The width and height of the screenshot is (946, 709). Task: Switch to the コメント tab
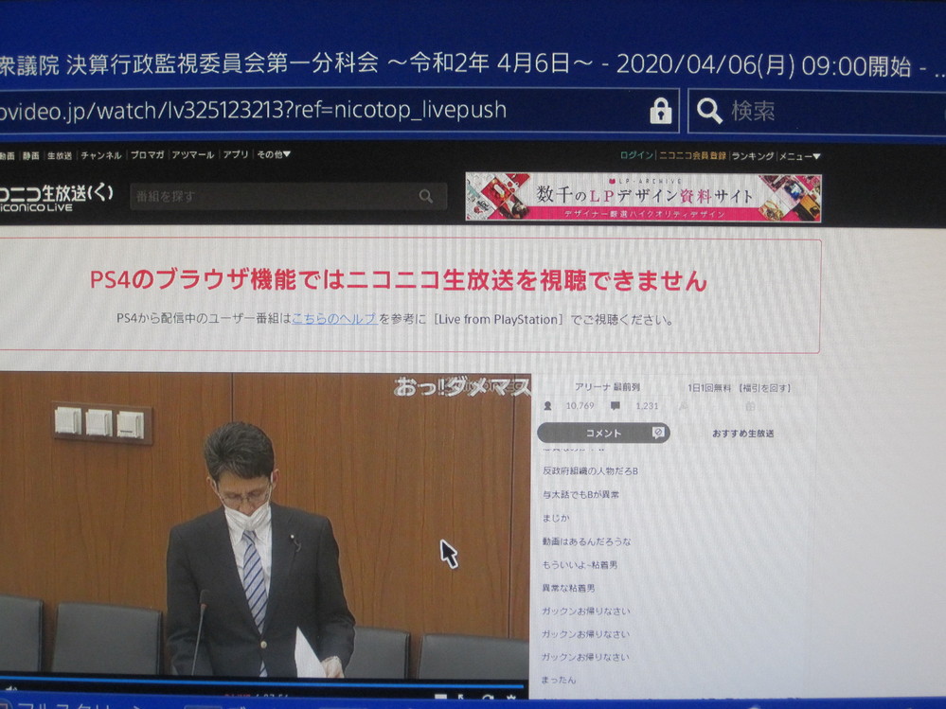(x=603, y=433)
